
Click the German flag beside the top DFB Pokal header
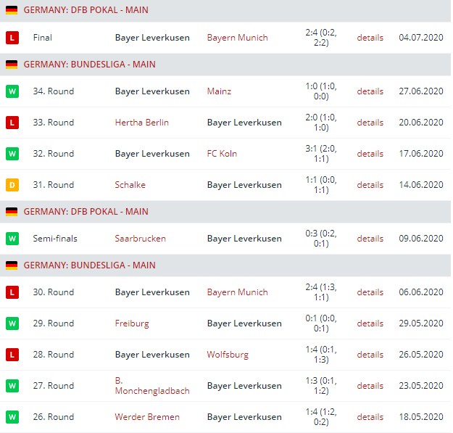click(x=12, y=11)
